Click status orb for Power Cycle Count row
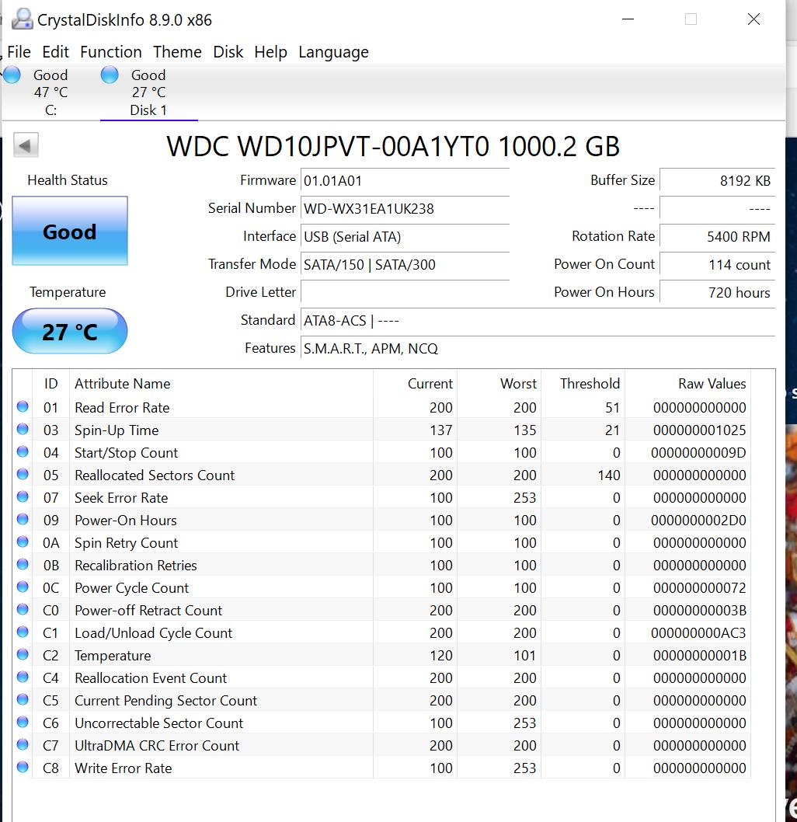Screen dimensions: 797x822 click(x=23, y=587)
